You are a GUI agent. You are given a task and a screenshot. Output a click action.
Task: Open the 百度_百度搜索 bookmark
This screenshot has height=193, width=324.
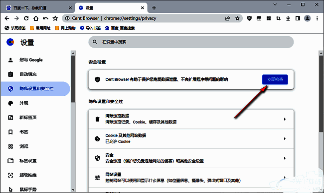[120, 28]
